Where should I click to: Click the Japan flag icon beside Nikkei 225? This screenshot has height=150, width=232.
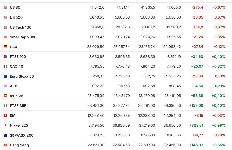point(5,125)
